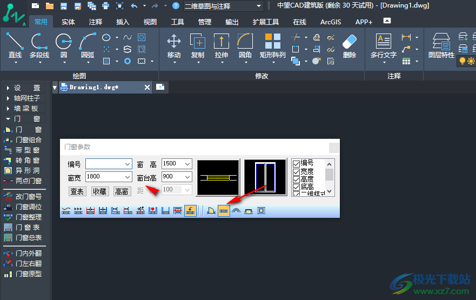Click scroll-down arrow of checkbox list

330,192
